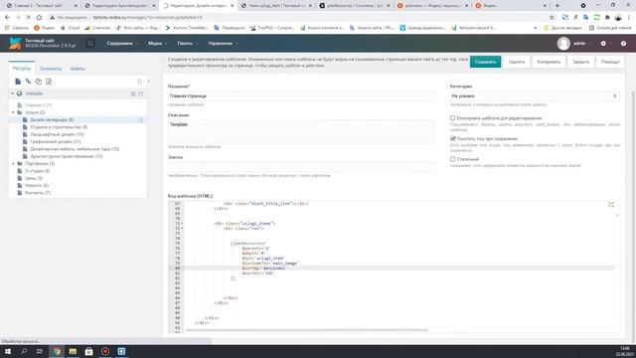Click the trash icon in resource tree toolbar
Image resolution: width=636 pixels, height=358 pixels.
click(x=139, y=82)
